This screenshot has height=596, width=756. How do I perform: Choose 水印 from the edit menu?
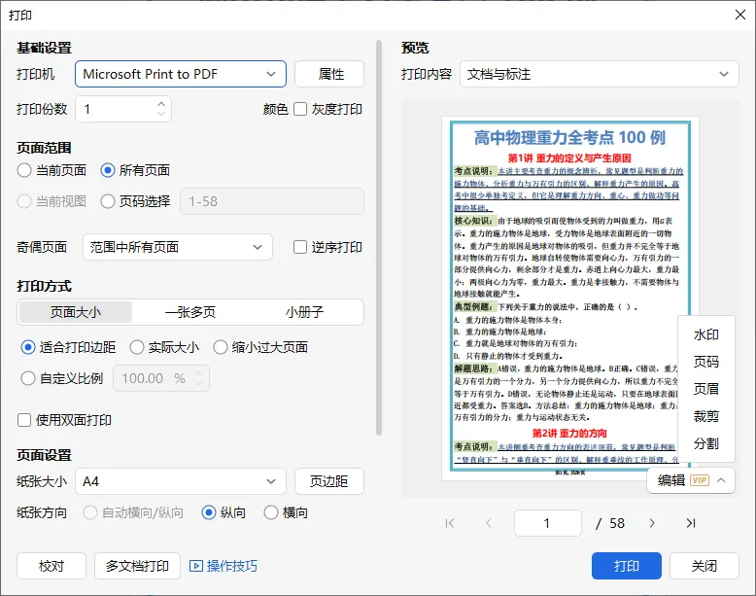coord(705,334)
